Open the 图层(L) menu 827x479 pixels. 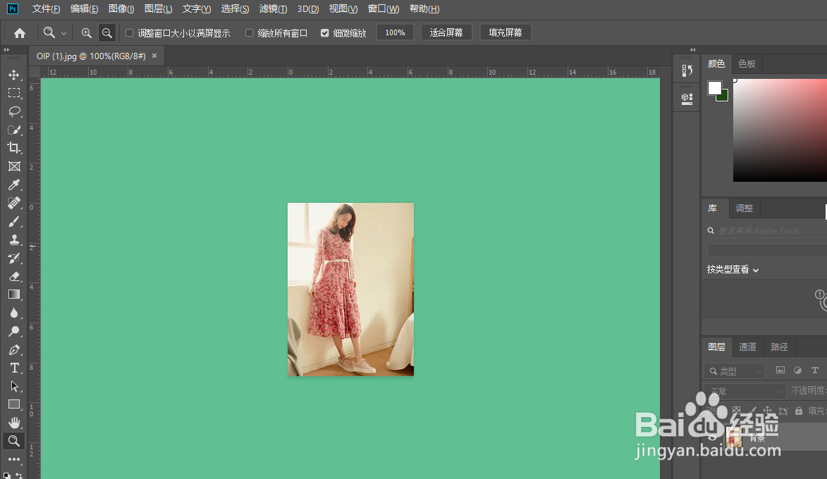point(158,9)
